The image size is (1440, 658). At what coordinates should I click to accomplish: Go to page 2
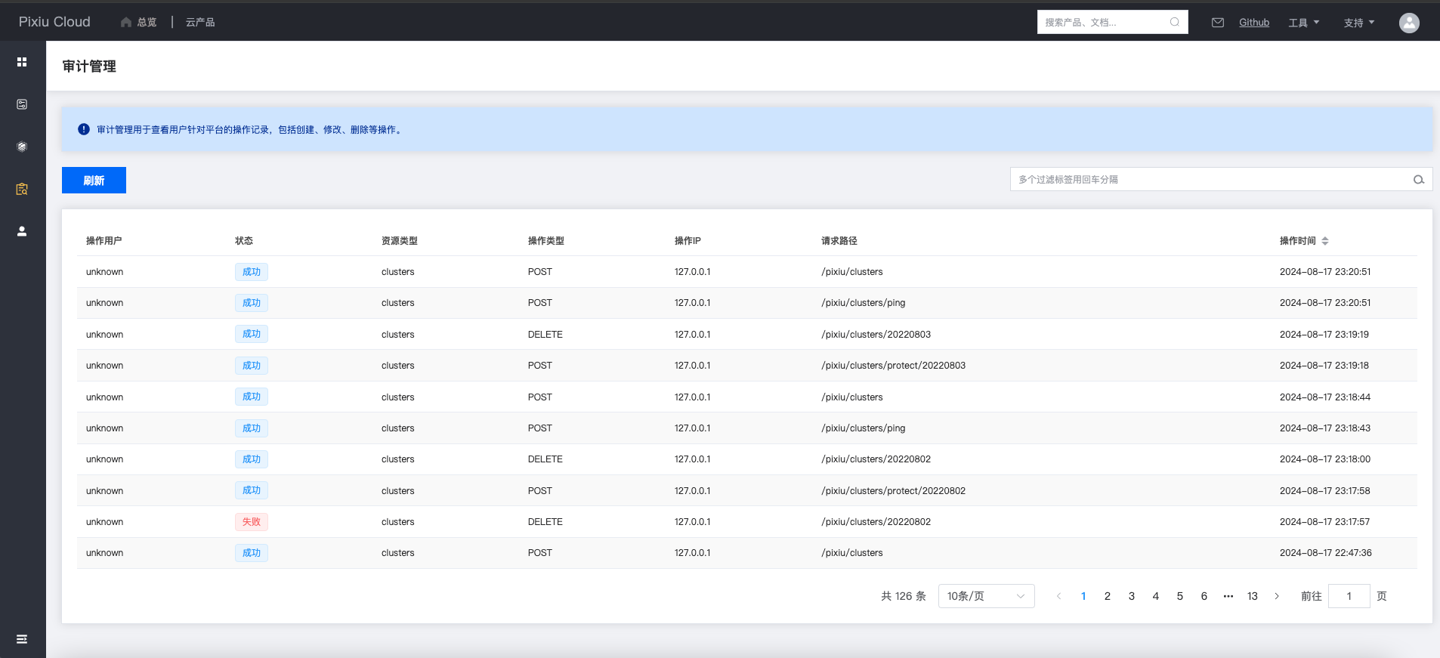tap(1108, 596)
